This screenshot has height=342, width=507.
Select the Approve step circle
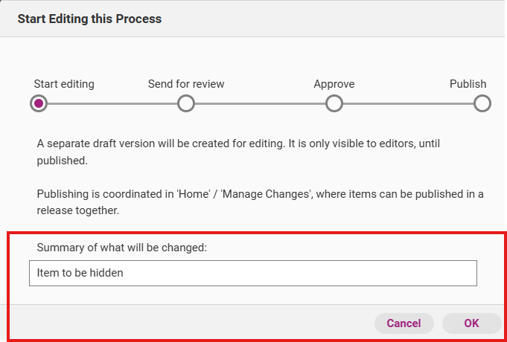point(334,103)
